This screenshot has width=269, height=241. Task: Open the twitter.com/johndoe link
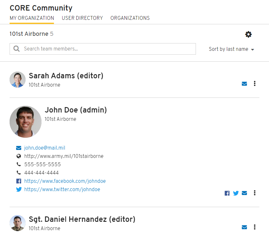pyautogui.click(x=62, y=190)
